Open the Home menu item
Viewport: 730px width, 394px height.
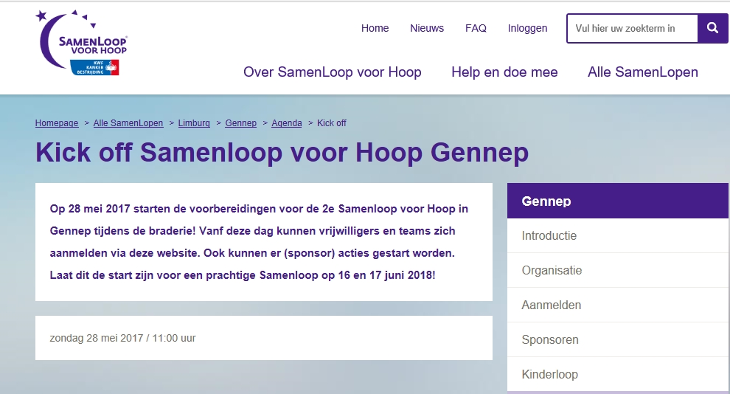375,29
